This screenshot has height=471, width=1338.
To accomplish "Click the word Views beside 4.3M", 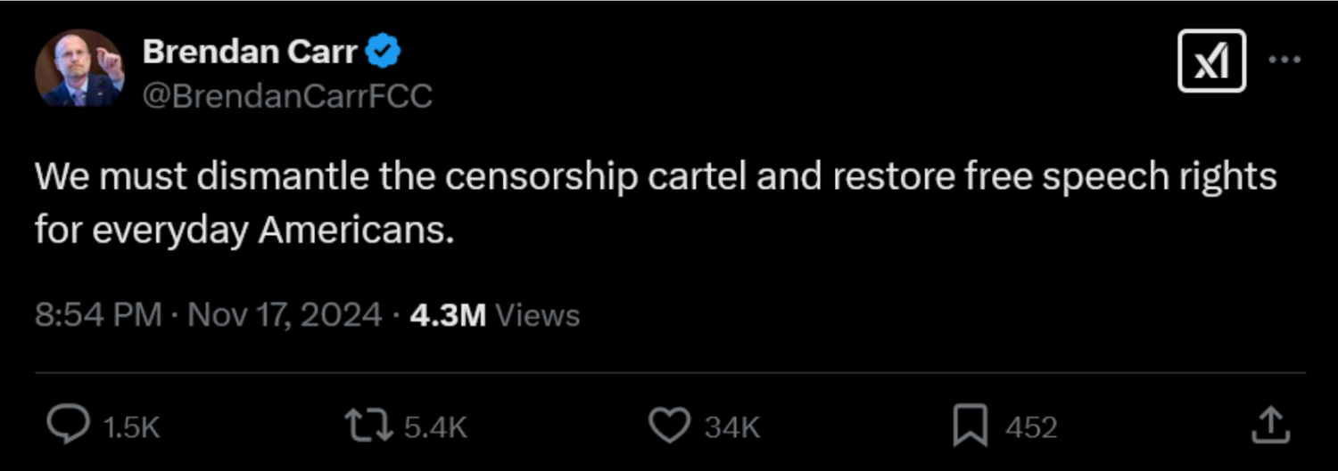I will coord(537,315).
